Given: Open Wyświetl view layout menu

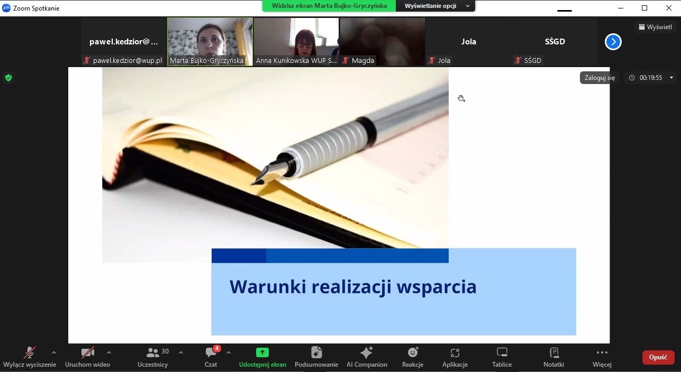Looking at the screenshot, I should (x=655, y=27).
